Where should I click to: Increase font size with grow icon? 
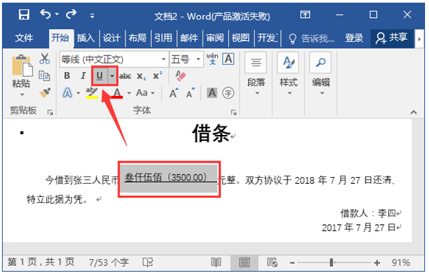coord(174,93)
